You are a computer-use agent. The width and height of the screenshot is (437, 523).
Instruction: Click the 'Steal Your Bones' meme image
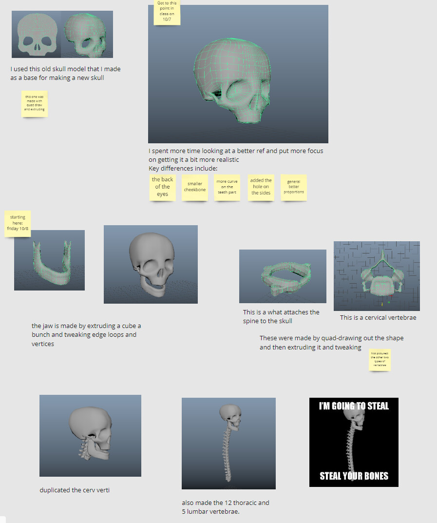354,442
